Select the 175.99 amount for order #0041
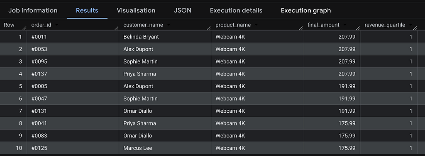Image resolution: width=425 pixels, height=156 pixels. tap(332, 123)
